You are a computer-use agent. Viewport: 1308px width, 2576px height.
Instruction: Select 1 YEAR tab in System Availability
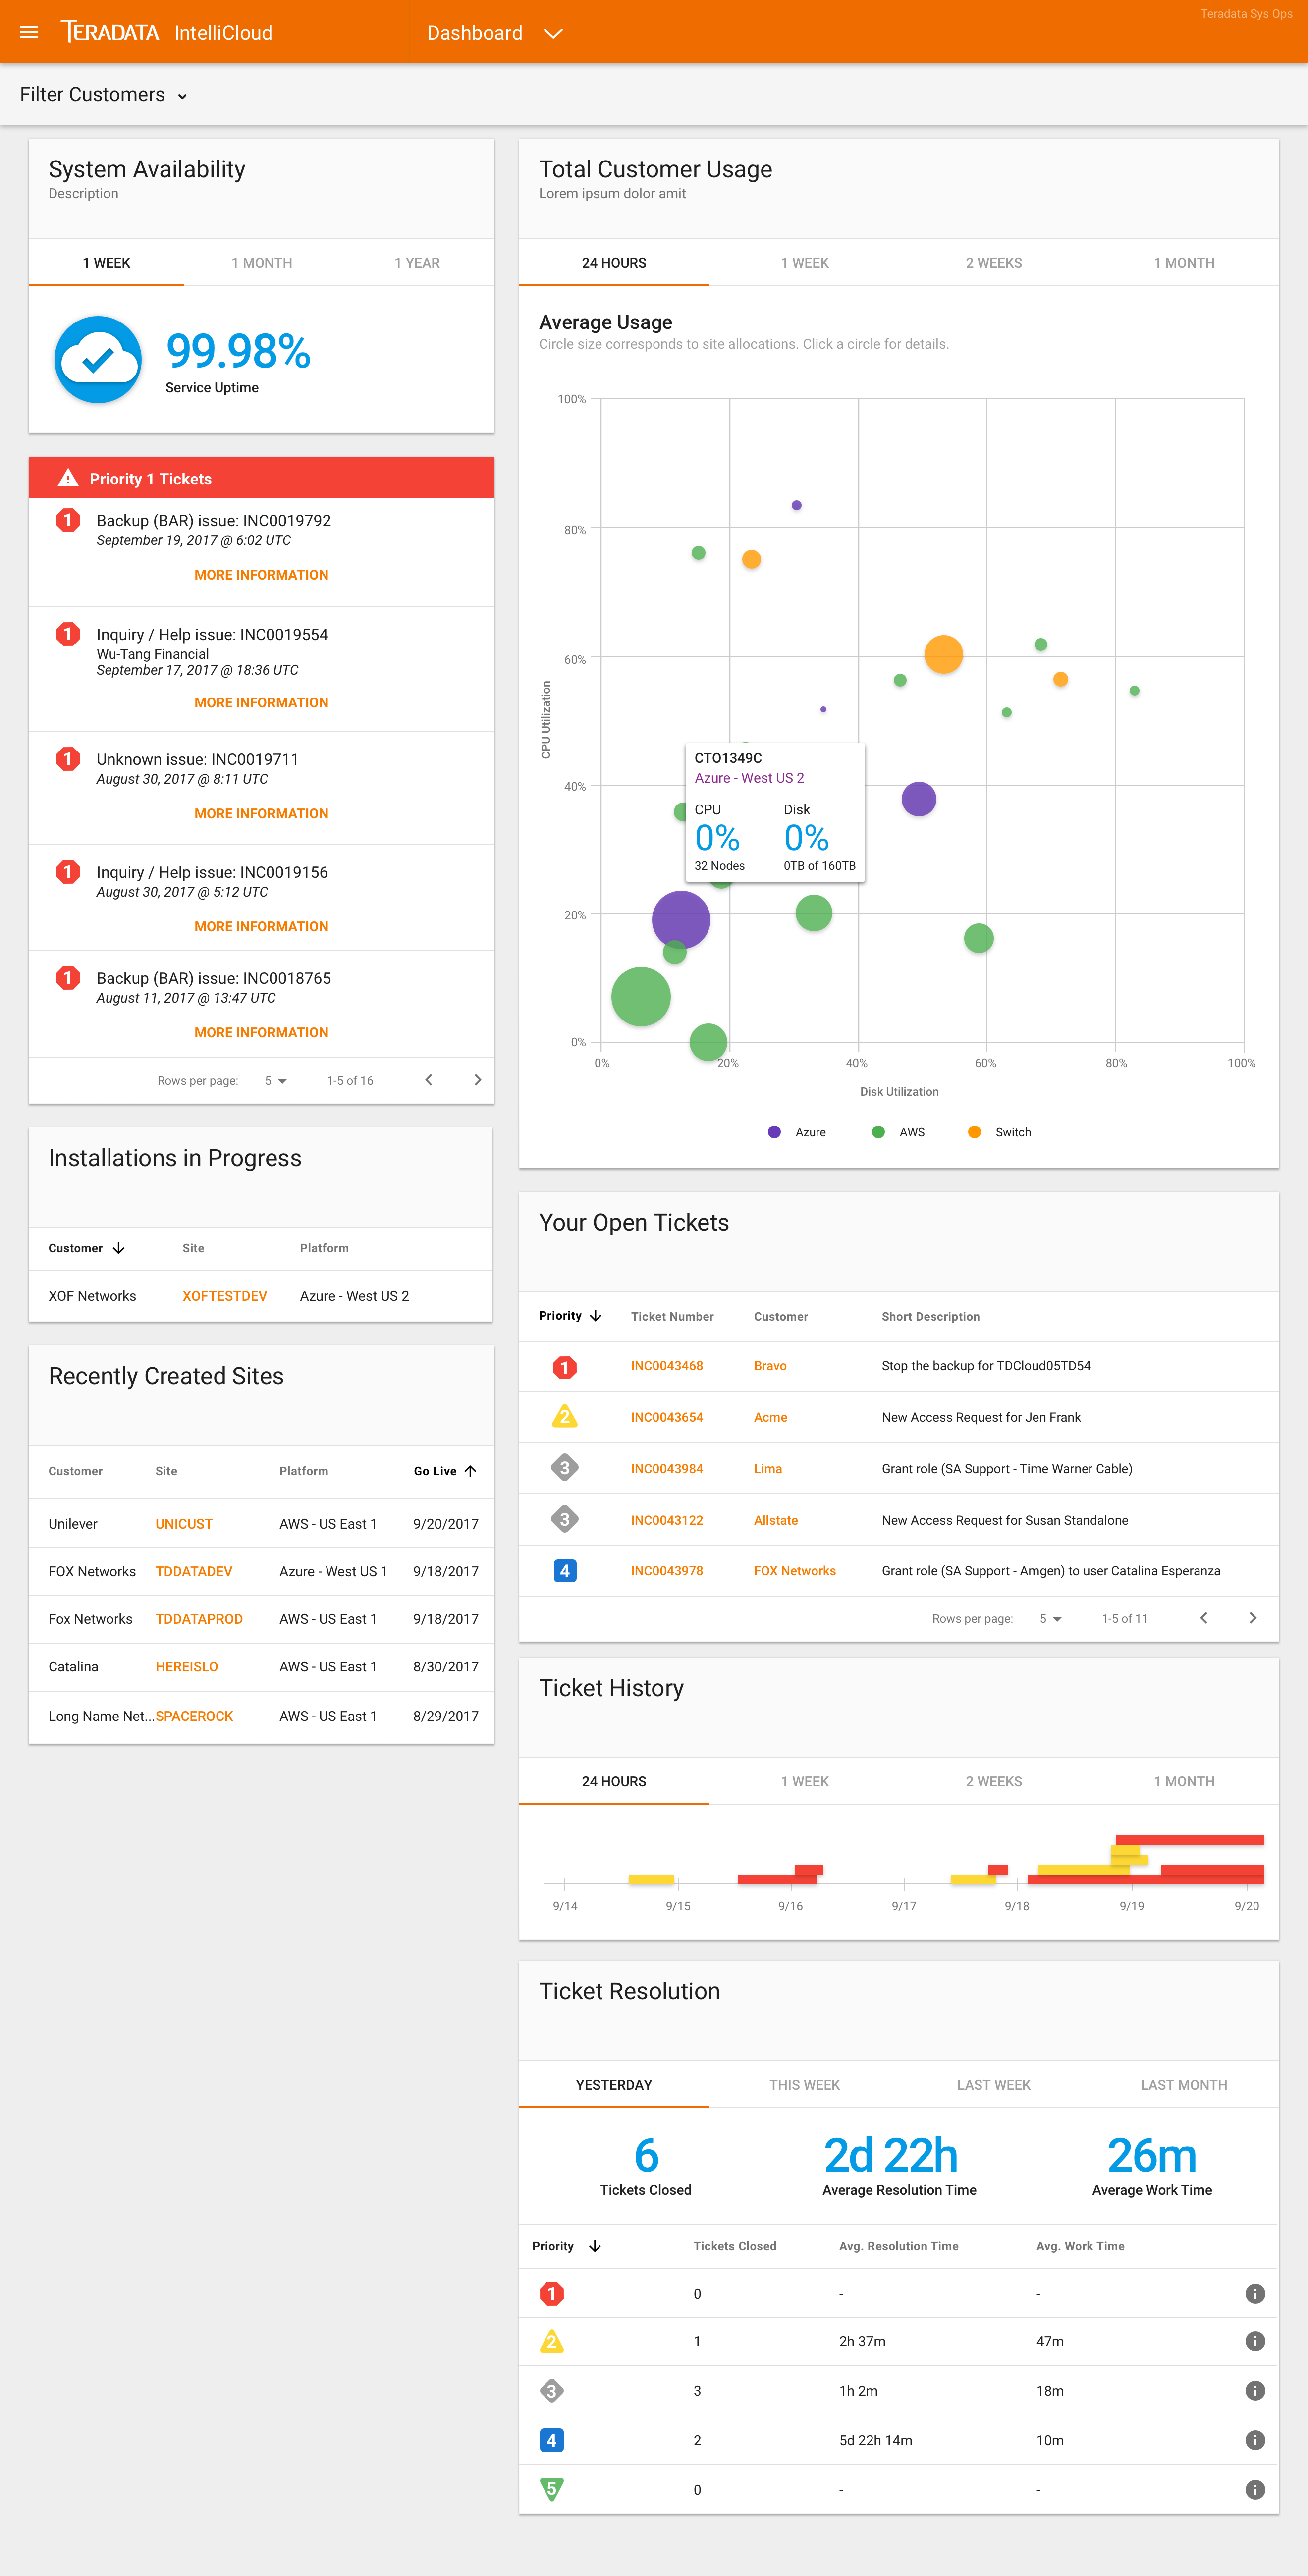417,263
